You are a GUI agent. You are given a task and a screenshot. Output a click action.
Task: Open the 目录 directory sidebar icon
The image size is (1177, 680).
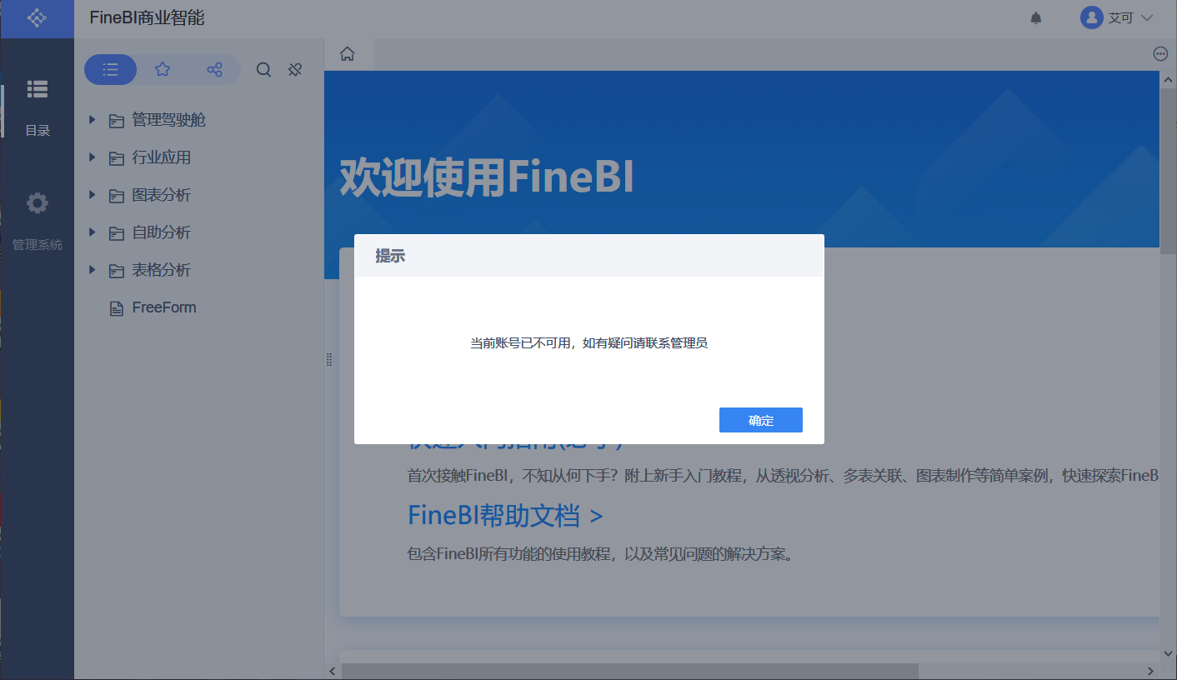(x=38, y=89)
